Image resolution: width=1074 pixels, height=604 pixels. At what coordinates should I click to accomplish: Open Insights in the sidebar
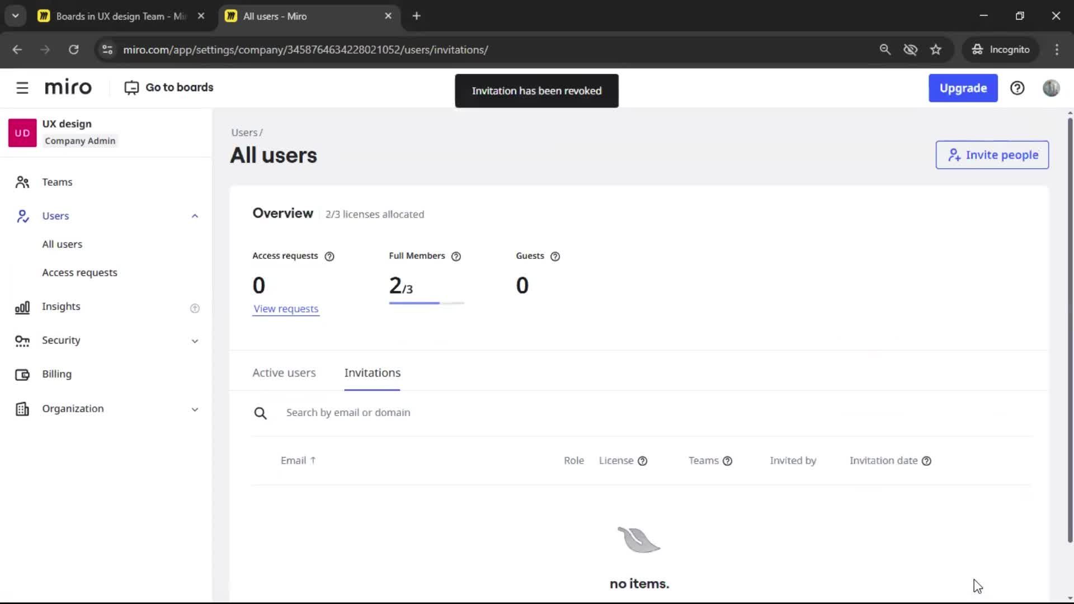[x=61, y=306]
